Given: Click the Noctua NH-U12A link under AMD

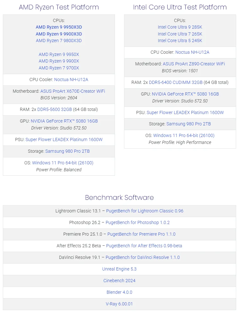Looking at the screenshot, I should [71, 79].
